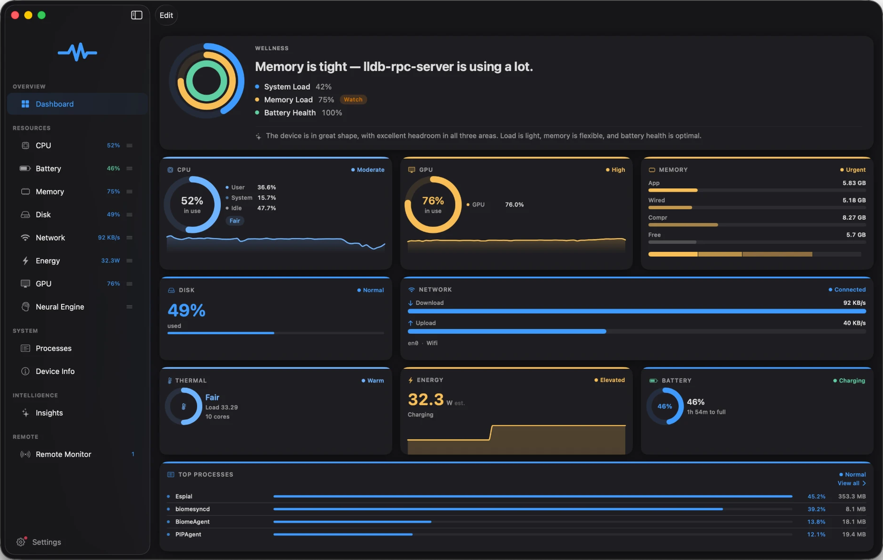Click the Watch badge next to Memory Load
This screenshot has width=883, height=560.
353,100
